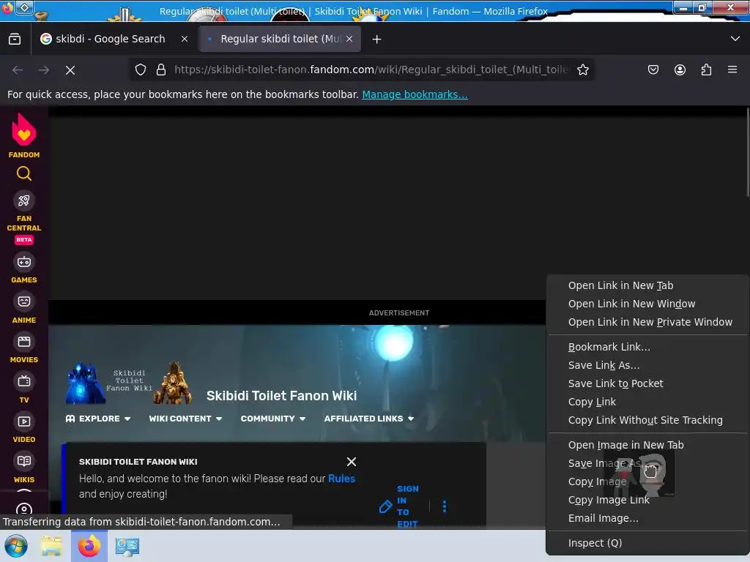Expand the Wiki Content dropdown
750x562 pixels.
click(185, 419)
